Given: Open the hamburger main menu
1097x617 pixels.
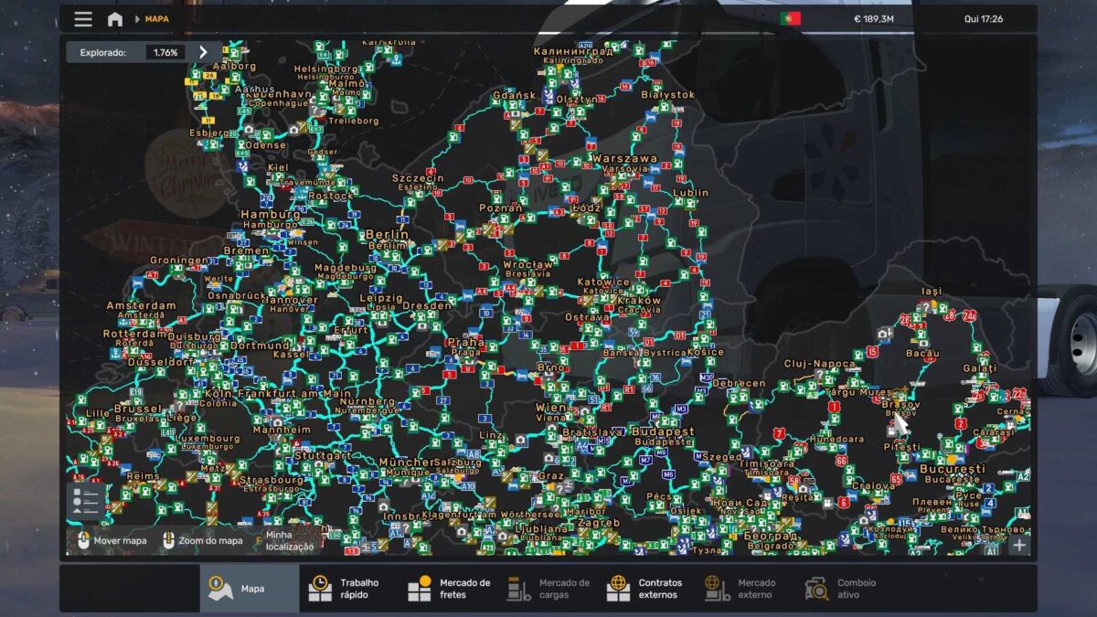Looking at the screenshot, I should pos(83,19).
